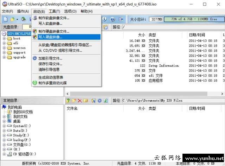Click shield icon next to 制作硬盘映像文件
This screenshot has height=166, width=225.
(35, 31)
